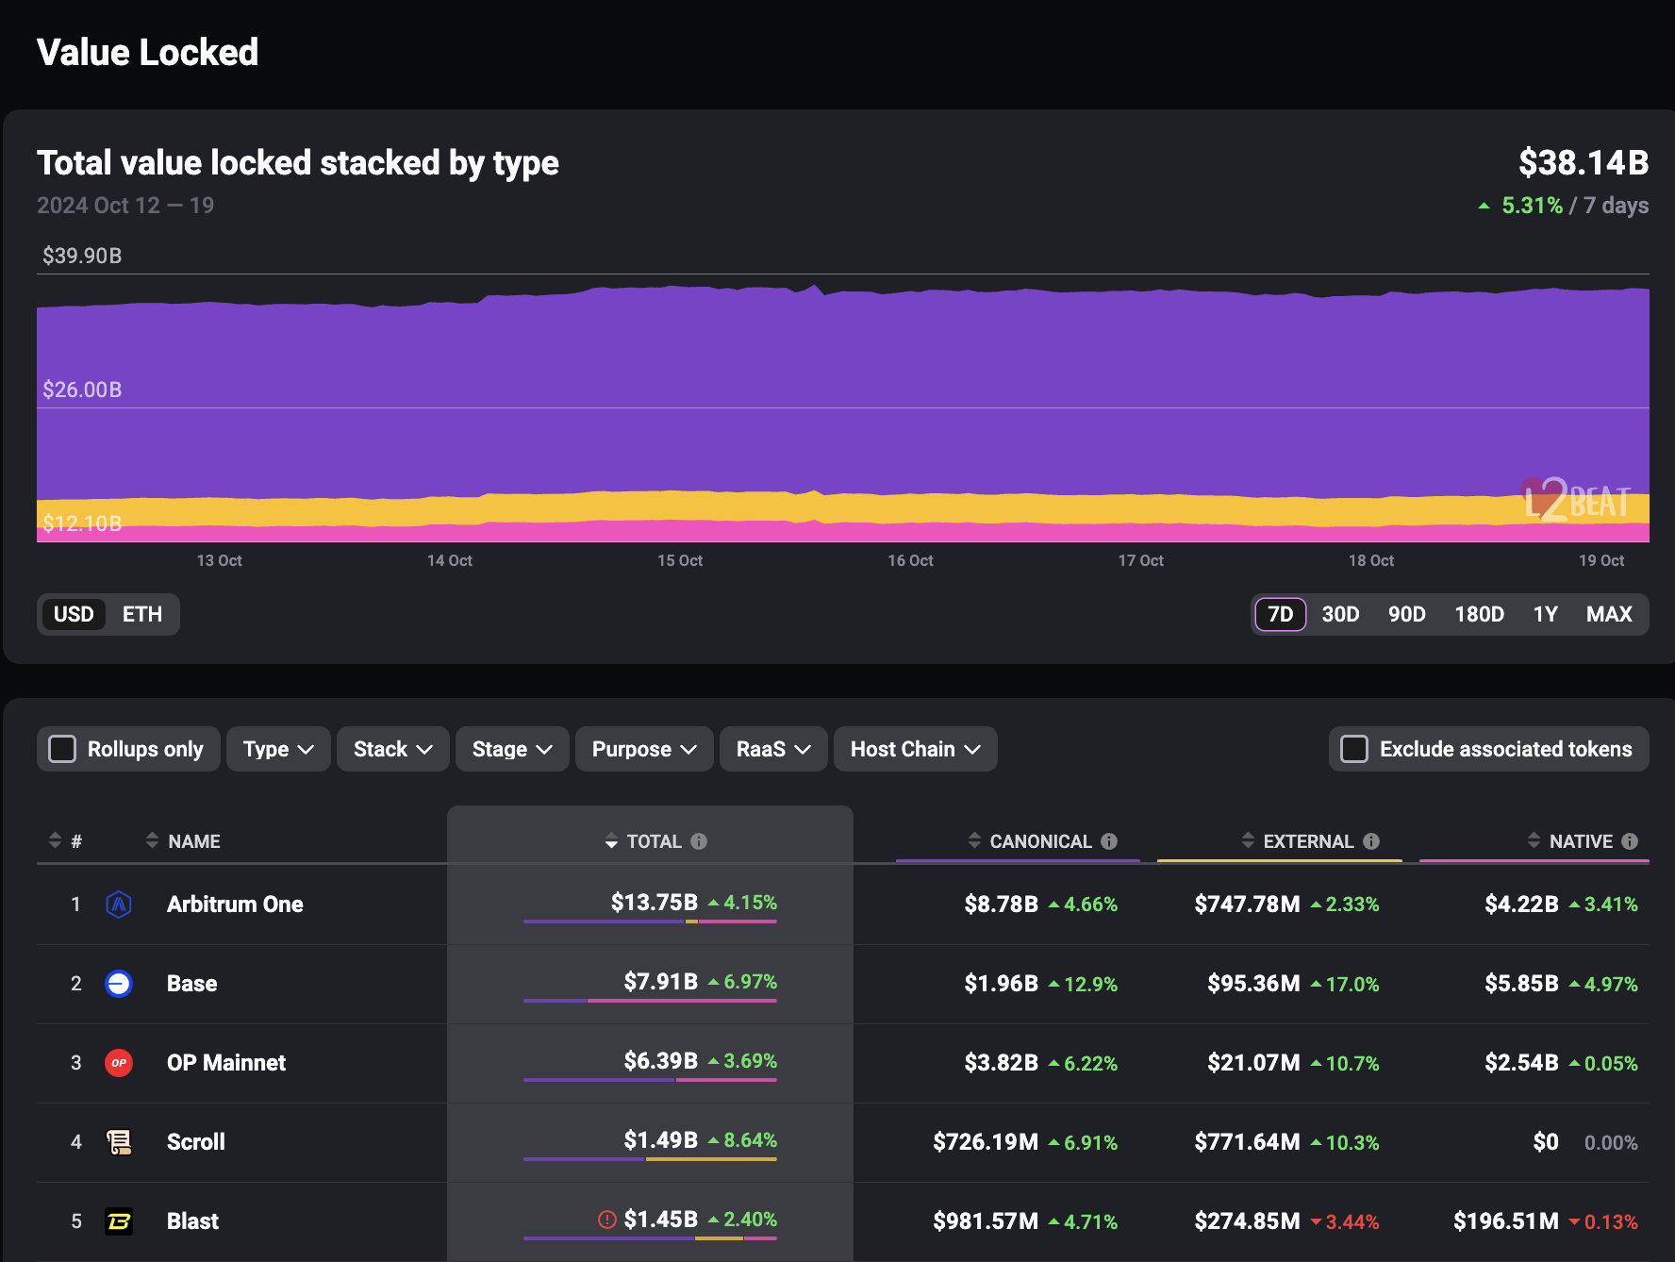1675x1262 pixels.
Task: Open the Arbitrum One project link
Action: point(235,905)
